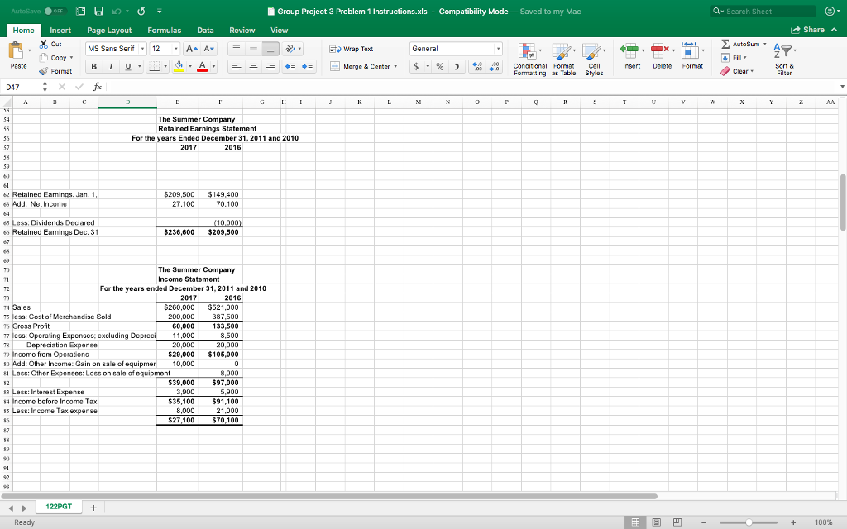Screen dimensions: 847x529
Task: Click the Cell Styles button
Action: coord(590,58)
